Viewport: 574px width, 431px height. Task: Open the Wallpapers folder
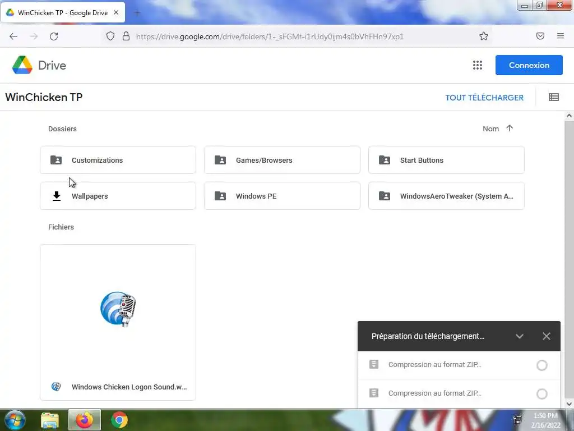coord(118,196)
